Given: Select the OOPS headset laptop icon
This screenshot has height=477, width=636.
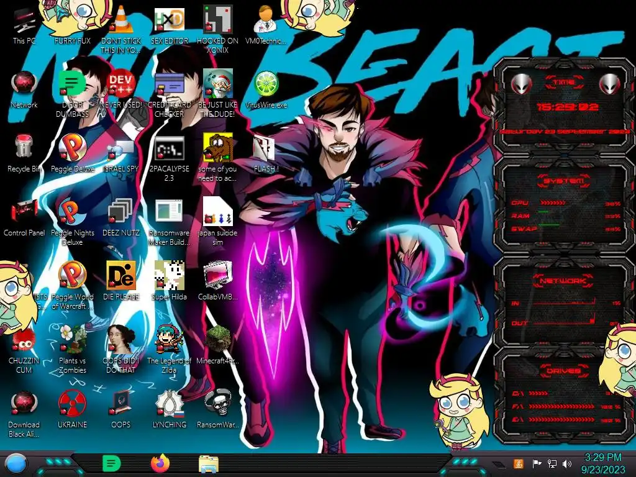Looking at the screenshot, I should pyautogui.click(x=121, y=403).
